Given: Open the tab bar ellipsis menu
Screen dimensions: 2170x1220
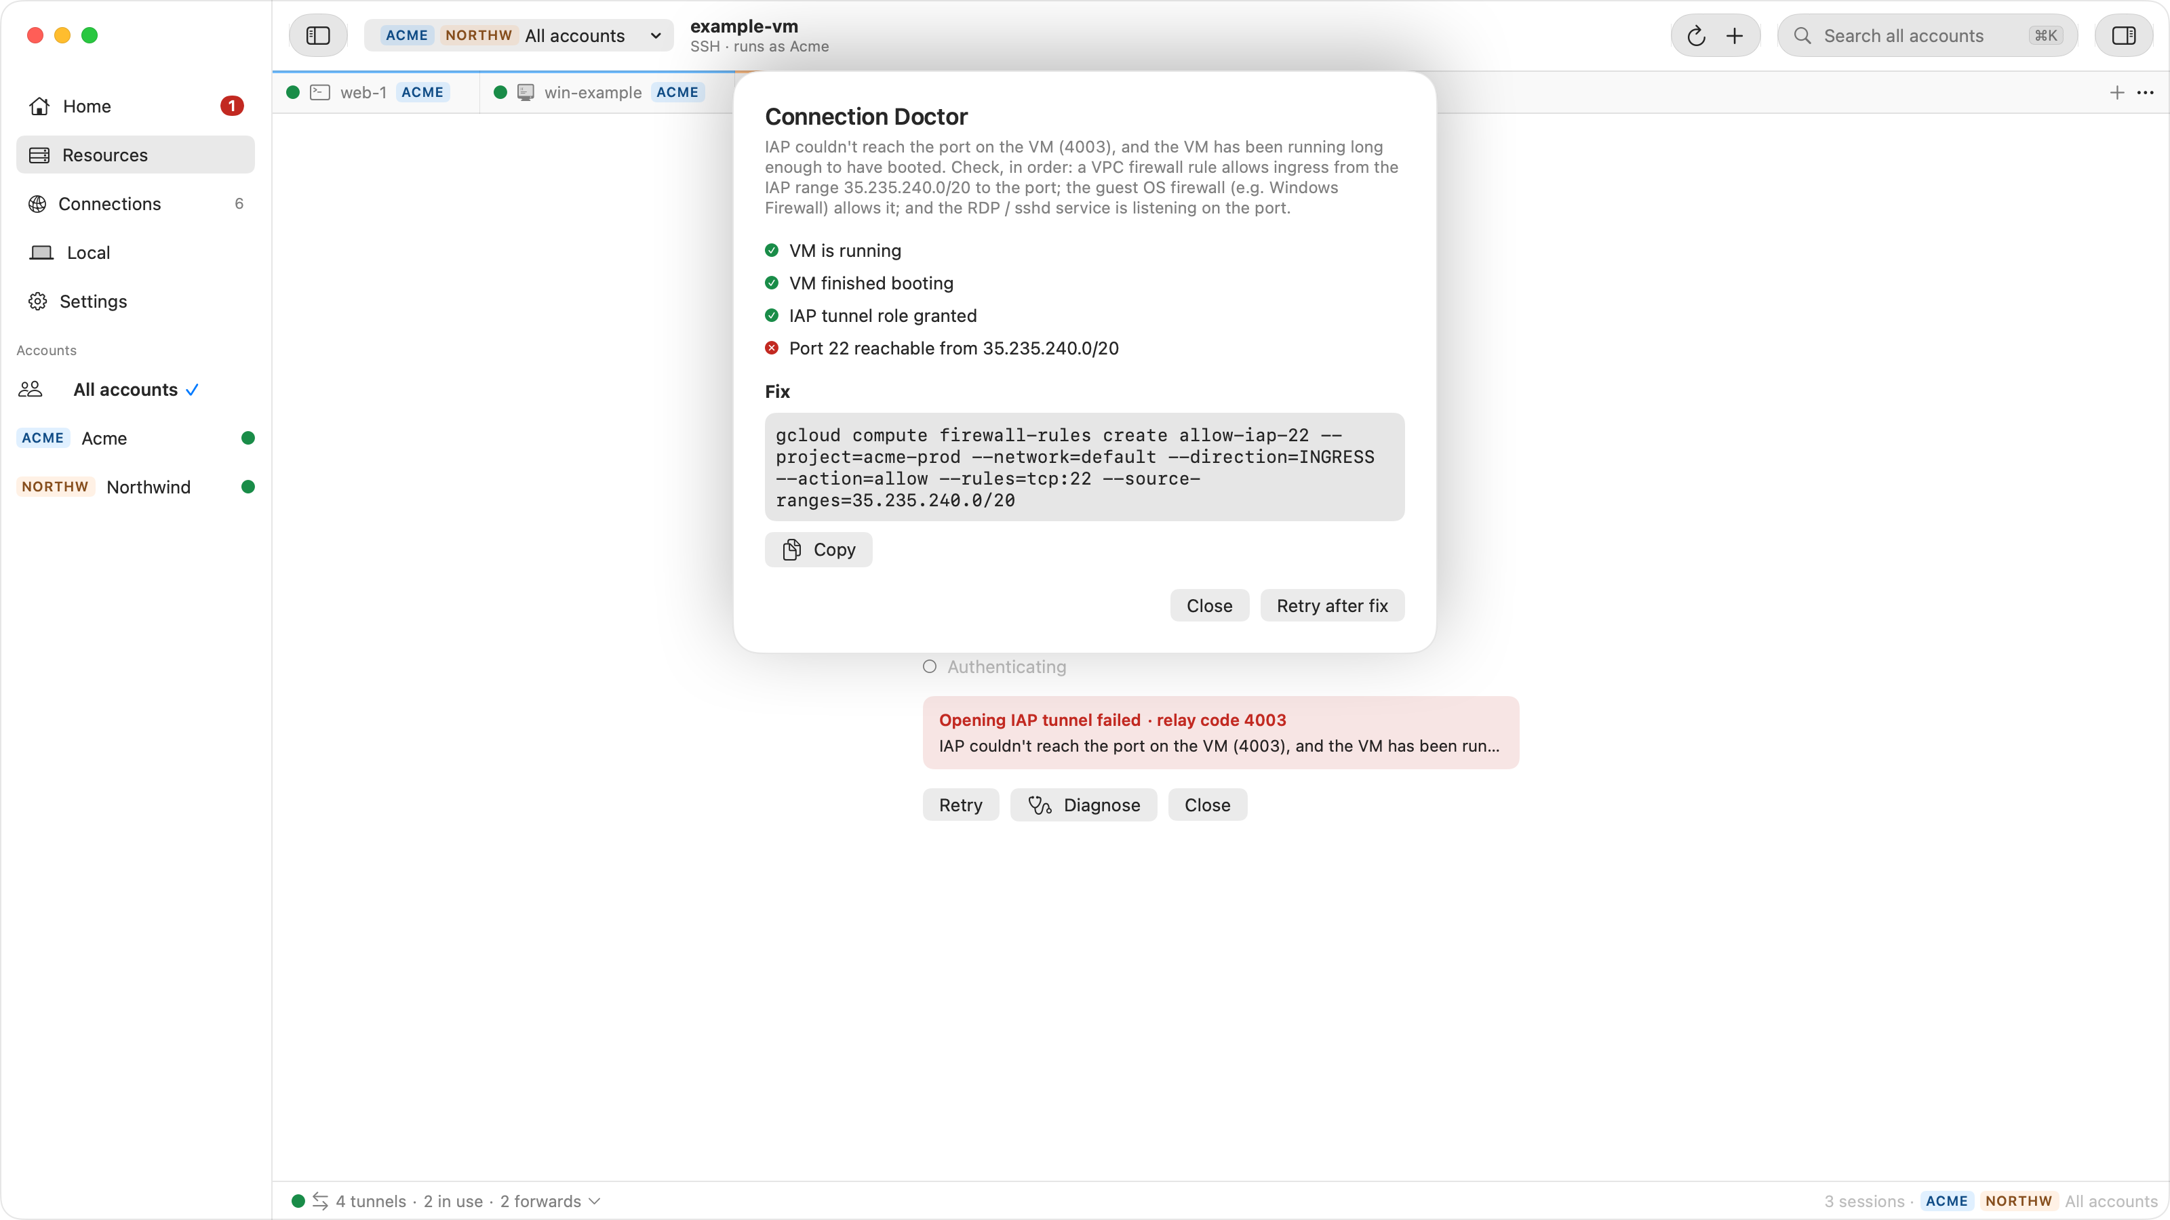Looking at the screenshot, I should (x=2146, y=93).
